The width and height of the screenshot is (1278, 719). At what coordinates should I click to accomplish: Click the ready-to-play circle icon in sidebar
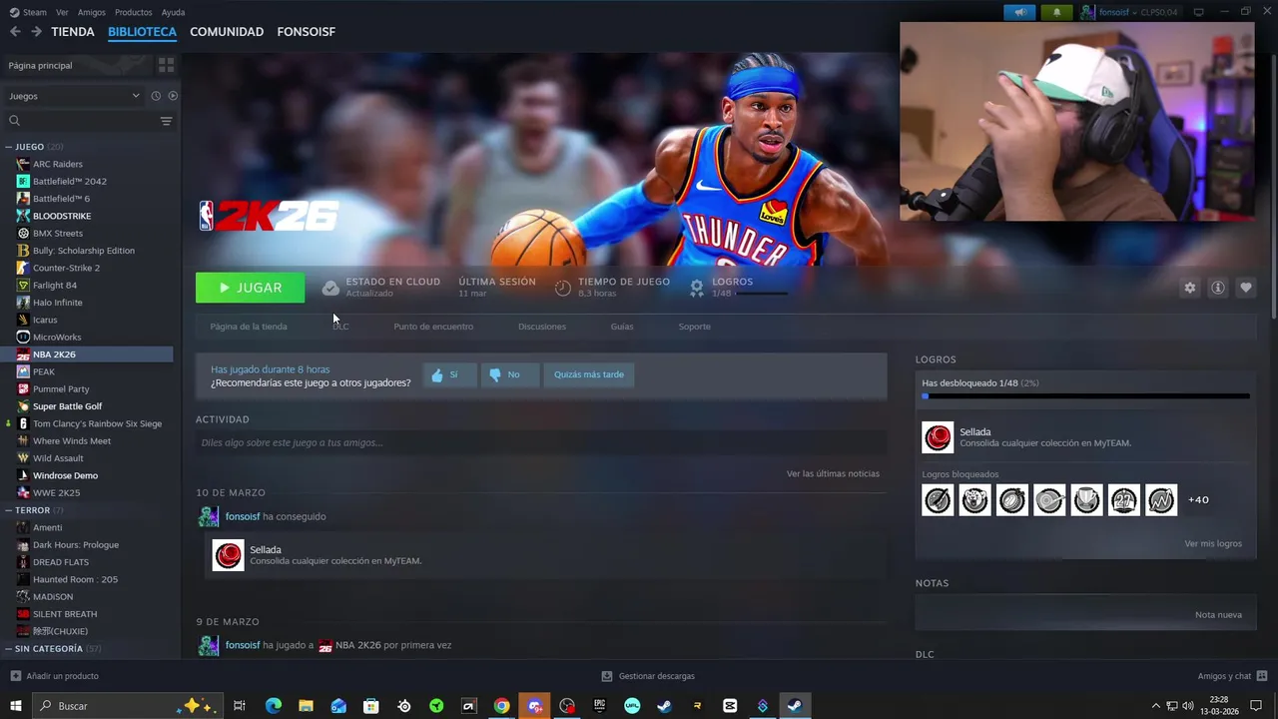click(x=173, y=96)
